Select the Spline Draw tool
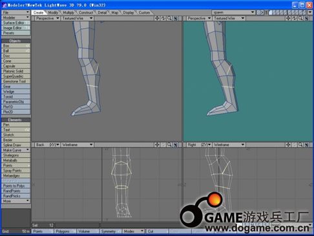The width and height of the screenshot is (314, 236). pos(16,145)
